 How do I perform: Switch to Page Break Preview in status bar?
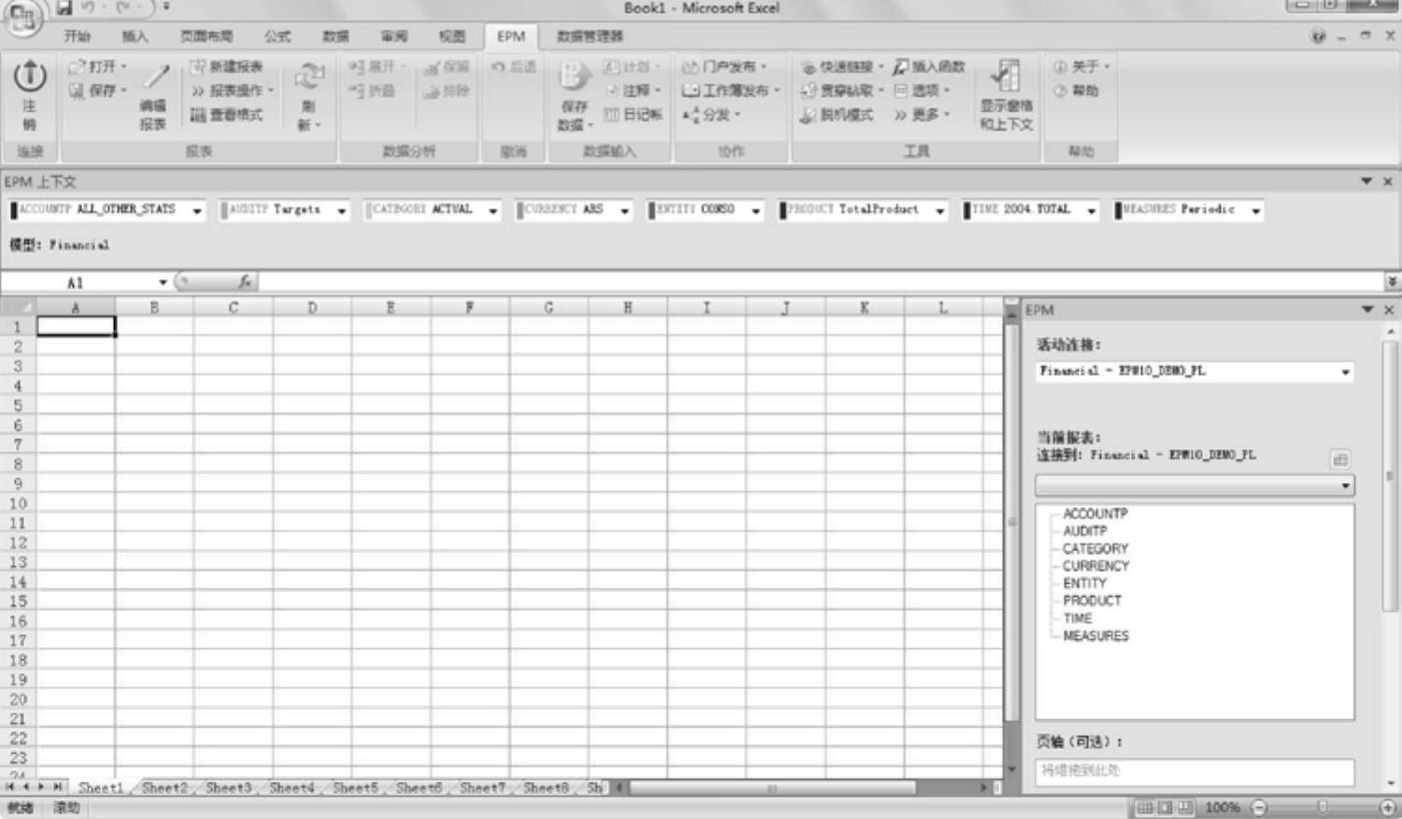tap(1185, 808)
